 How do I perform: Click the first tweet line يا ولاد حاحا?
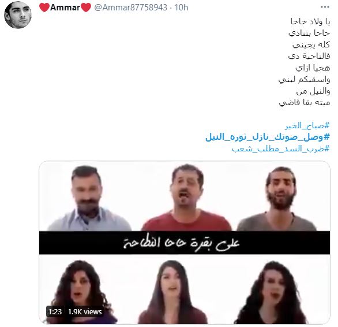(x=310, y=21)
